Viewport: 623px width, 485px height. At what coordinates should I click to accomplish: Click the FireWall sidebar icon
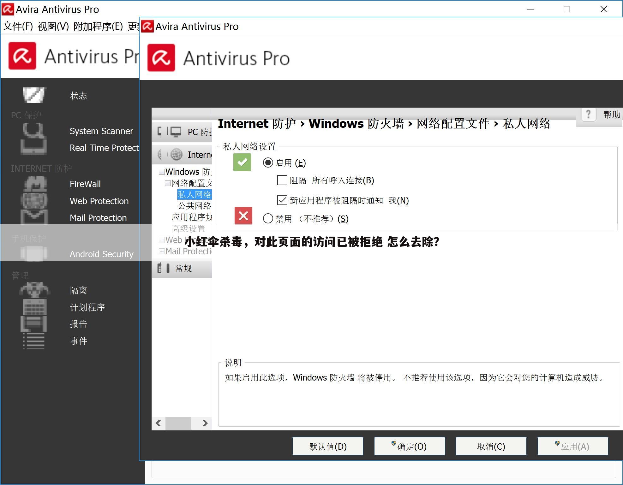tap(35, 184)
